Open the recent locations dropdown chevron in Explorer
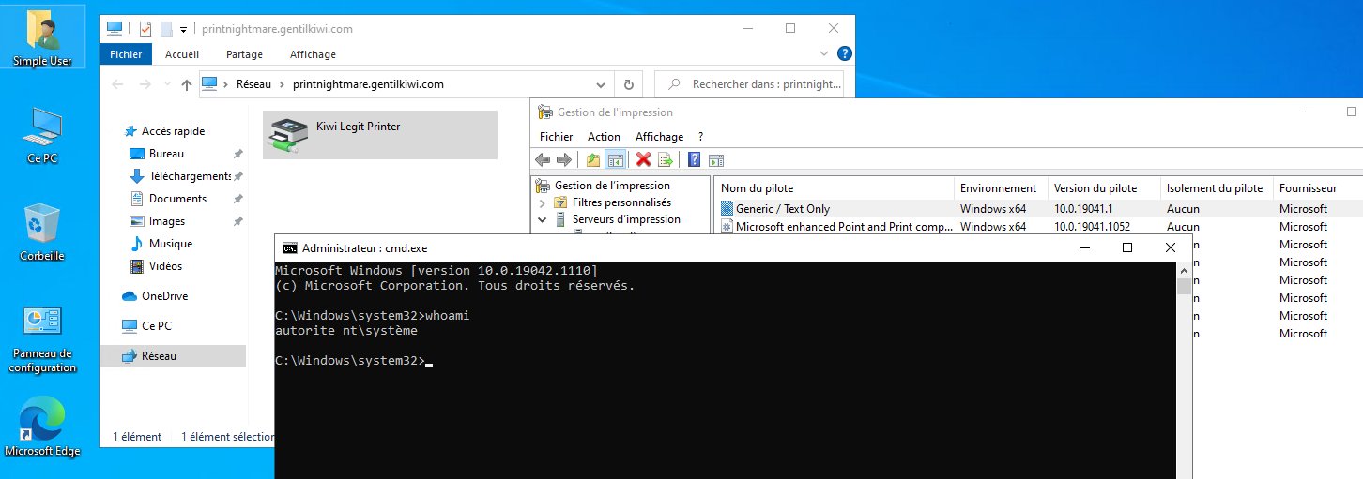1363x479 pixels. pos(167,84)
